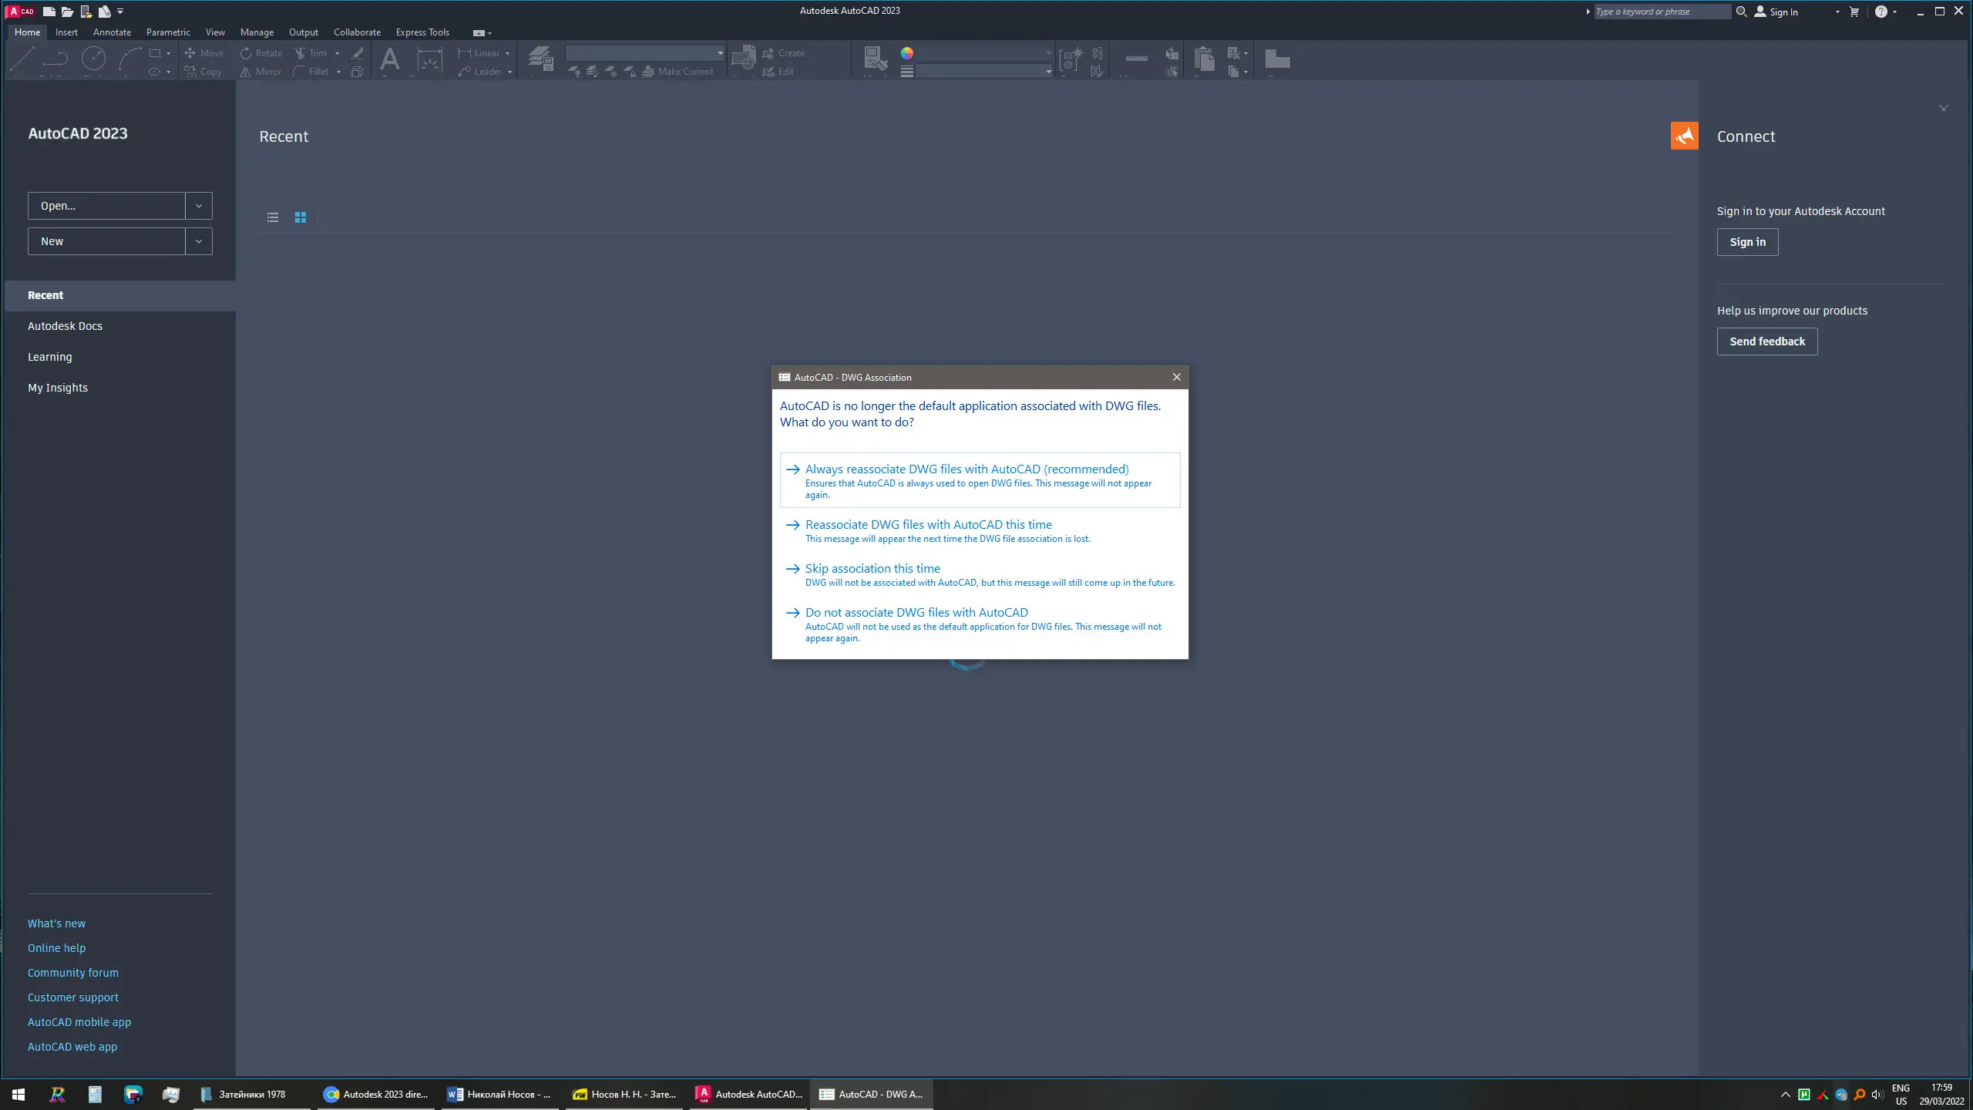The width and height of the screenshot is (1973, 1110).
Task: Open the Community forum link
Action: [73, 973]
